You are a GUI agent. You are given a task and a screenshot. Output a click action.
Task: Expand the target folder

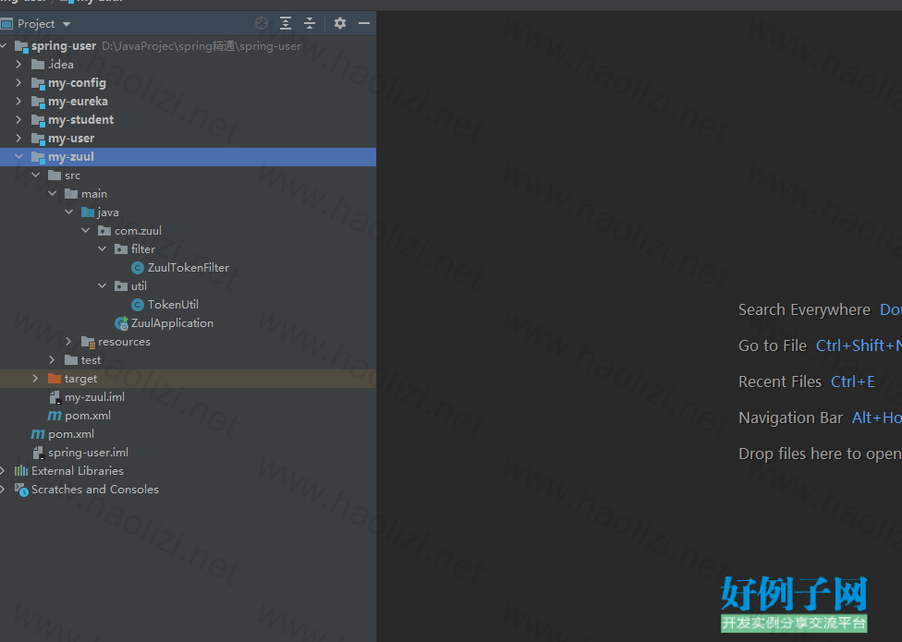pyautogui.click(x=35, y=379)
